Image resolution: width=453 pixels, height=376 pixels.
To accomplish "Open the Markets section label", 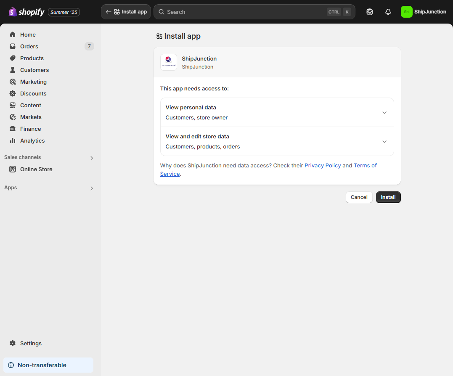I will click(31, 117).
